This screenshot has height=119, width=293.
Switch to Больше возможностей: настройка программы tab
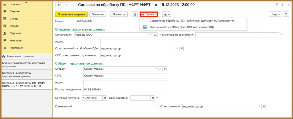point(27,64)
